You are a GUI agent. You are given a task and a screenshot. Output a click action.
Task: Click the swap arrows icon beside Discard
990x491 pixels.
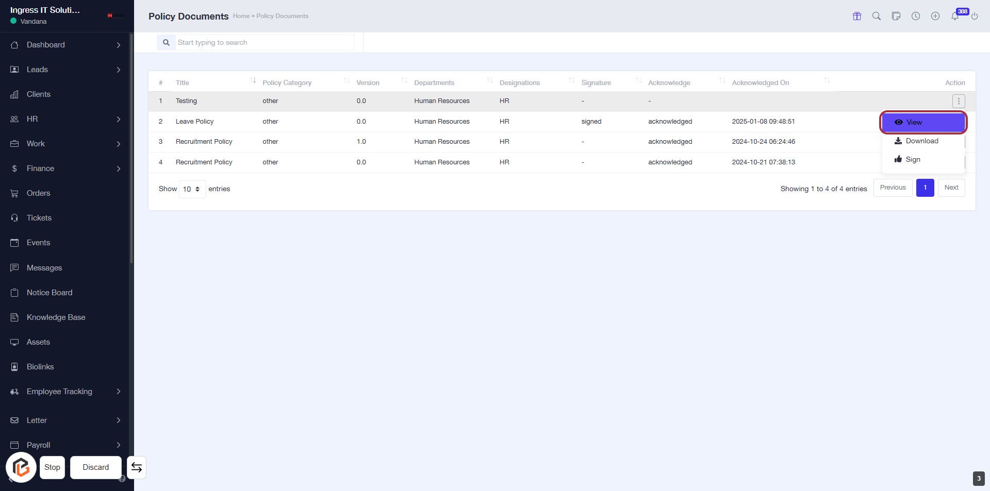[137, 467]
